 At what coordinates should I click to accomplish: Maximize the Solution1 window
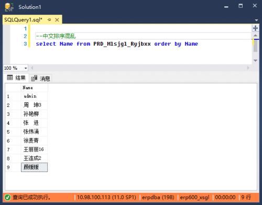click(x=241, y=6)
